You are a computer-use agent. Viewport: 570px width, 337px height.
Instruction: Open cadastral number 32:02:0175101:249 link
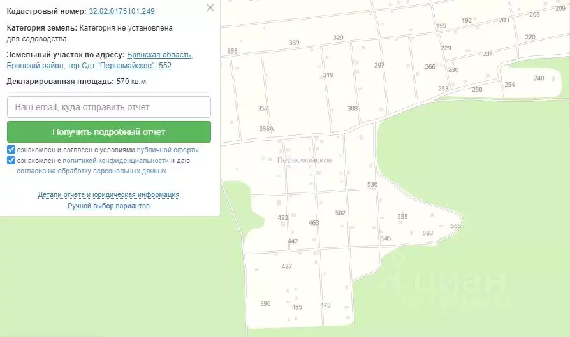[121, 11]
